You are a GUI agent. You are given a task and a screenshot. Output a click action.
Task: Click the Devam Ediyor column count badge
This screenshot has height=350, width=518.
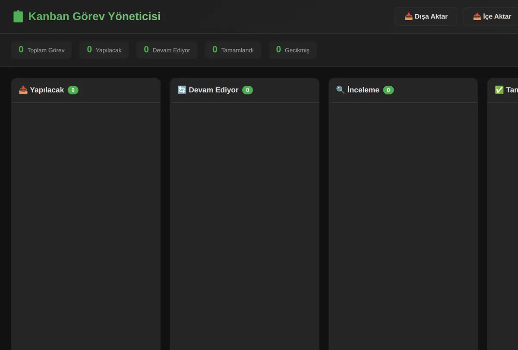coord(247,90)
